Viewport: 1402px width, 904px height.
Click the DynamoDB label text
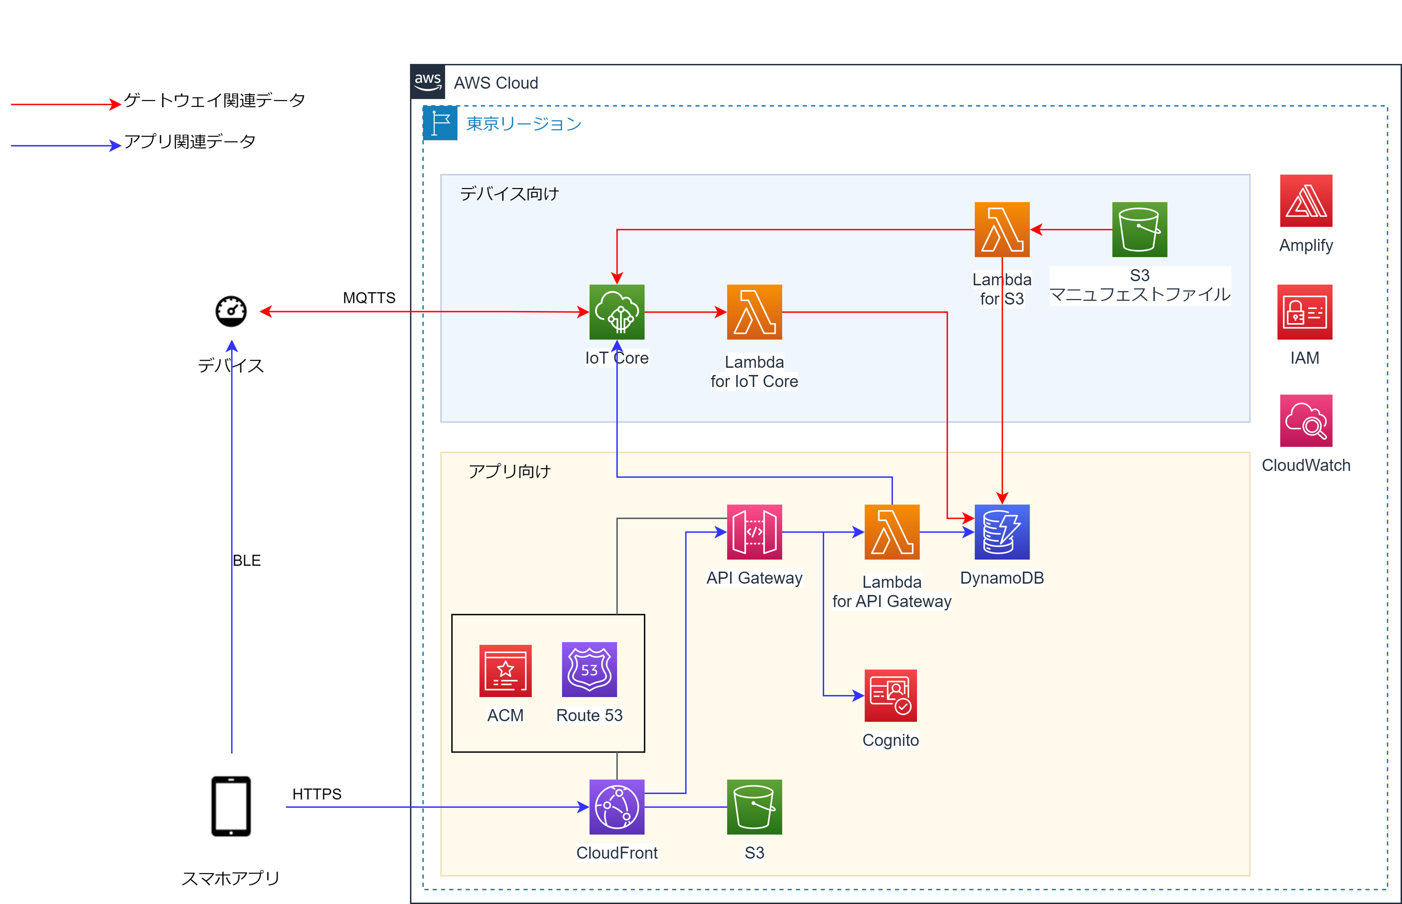click(1002, 578)
